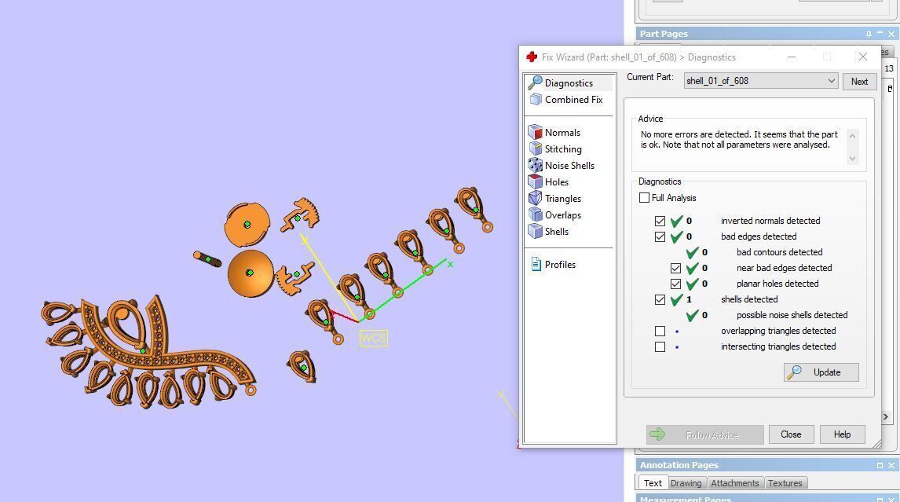Click the resize grip of Fix Wizard
The image size is (900, 502).
[x=876, y=443]
